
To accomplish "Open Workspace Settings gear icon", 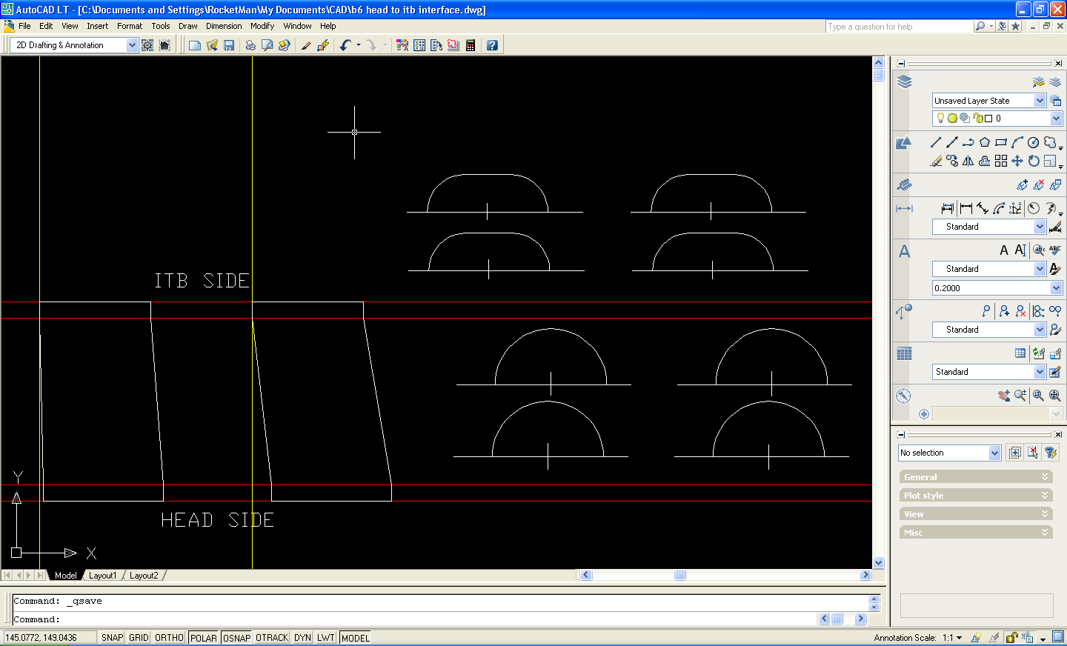I will click(147, 45).
